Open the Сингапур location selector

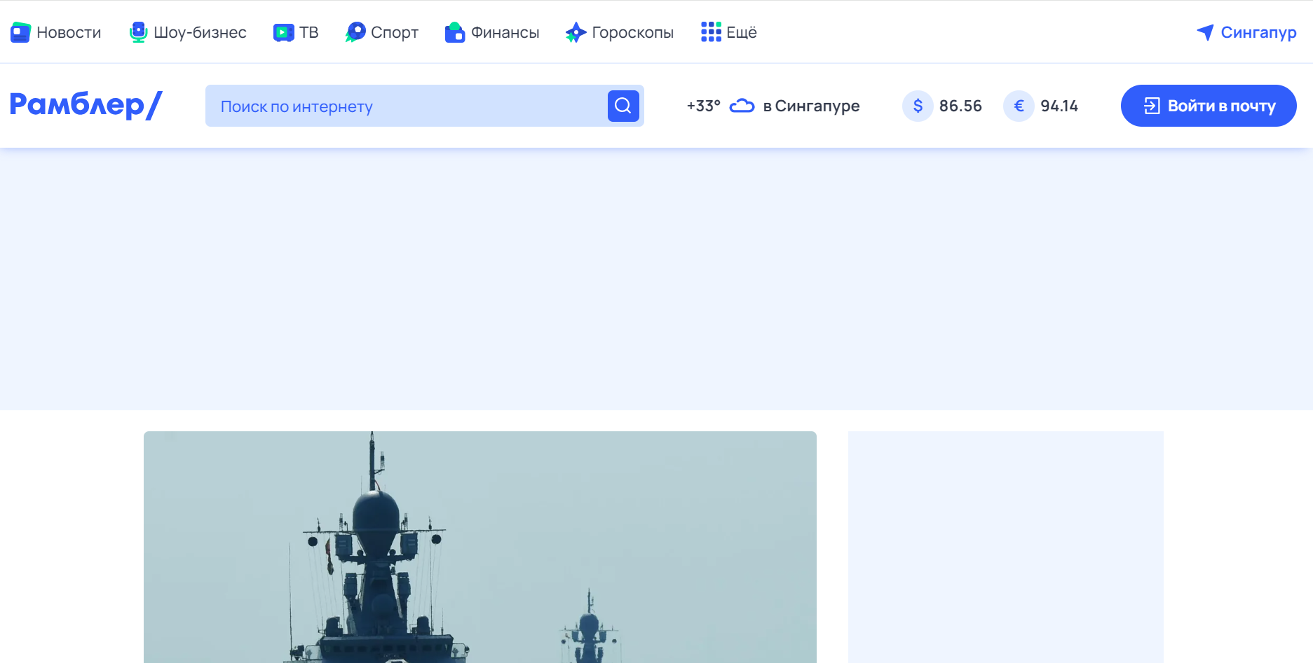[1246, 32]
